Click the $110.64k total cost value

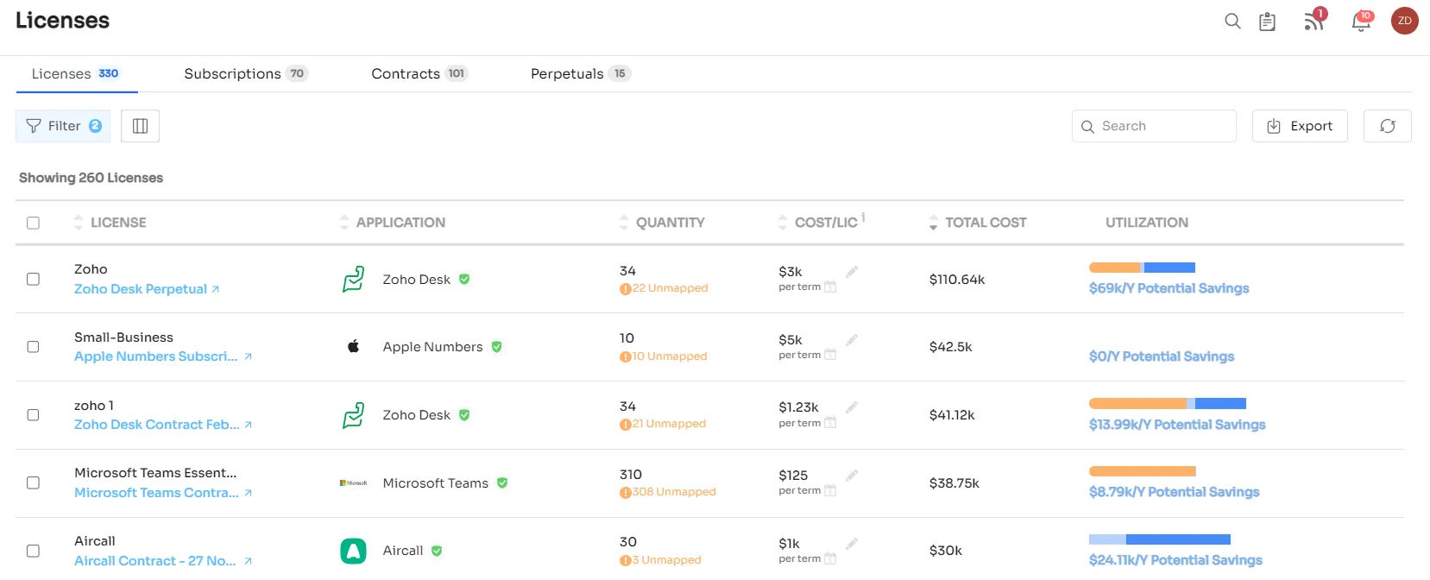pyautogui.click(x=957, y=280)
